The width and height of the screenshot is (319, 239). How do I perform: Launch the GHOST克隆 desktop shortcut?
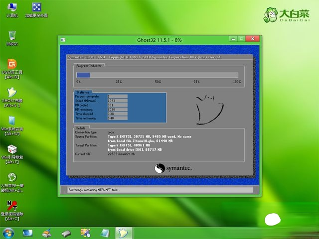12,97
